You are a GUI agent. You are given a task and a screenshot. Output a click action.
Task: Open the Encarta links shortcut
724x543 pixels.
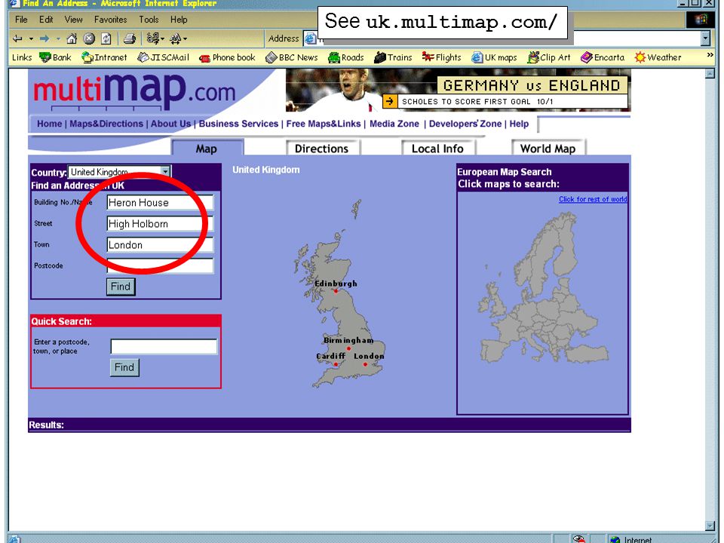(603, 57)
